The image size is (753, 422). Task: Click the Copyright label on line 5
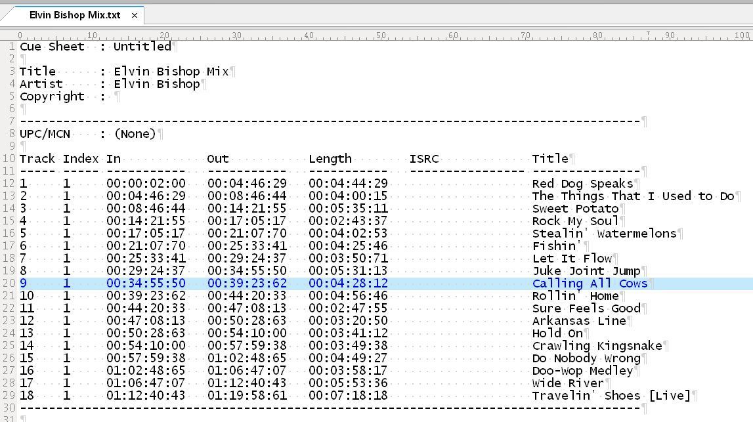click(52, 96)
